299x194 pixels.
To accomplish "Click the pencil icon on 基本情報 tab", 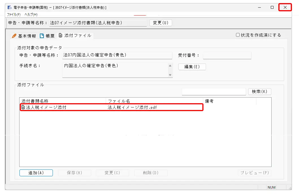I will tap(14, 36).
